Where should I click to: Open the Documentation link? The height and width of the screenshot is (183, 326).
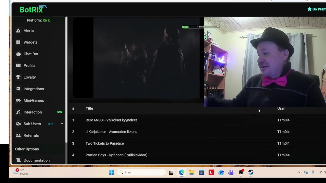[37, 160]
